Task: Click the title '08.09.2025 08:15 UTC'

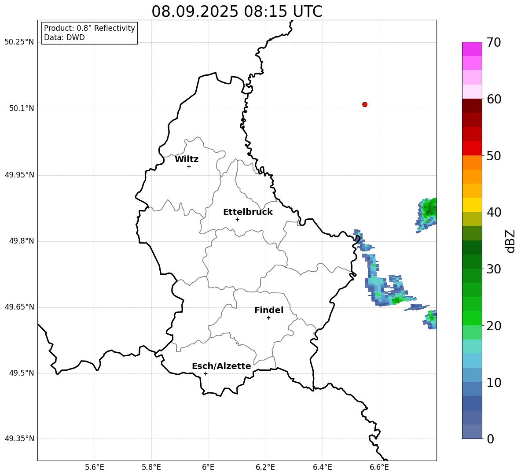Action: point(237,11)
